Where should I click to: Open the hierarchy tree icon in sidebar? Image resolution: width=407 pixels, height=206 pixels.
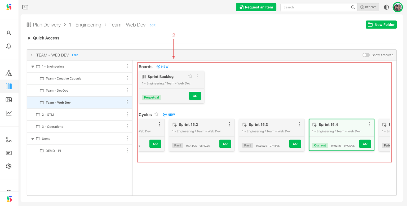click(x=9, y=73)
